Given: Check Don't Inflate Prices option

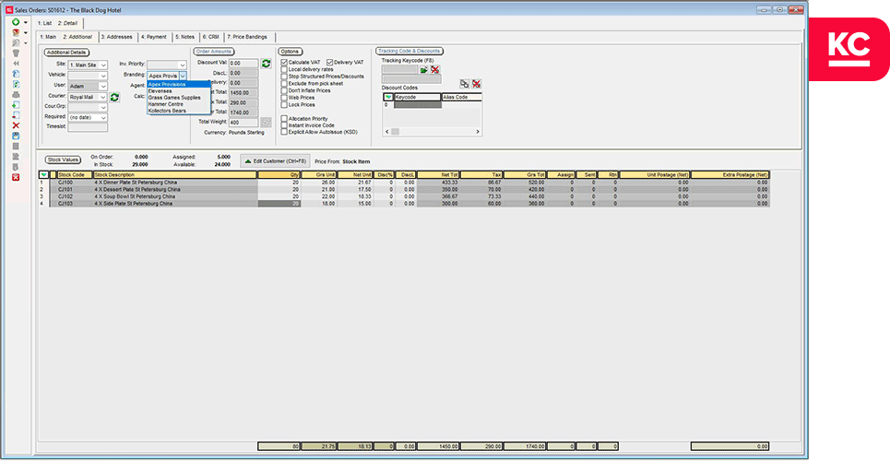Looking at the screenshot, I should [284, 90].
